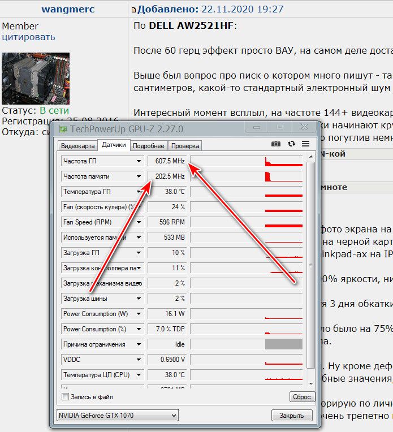Open the Температура ЦП (CPU) dropdown
393x432 pixels.
click(x=139, y=375)
